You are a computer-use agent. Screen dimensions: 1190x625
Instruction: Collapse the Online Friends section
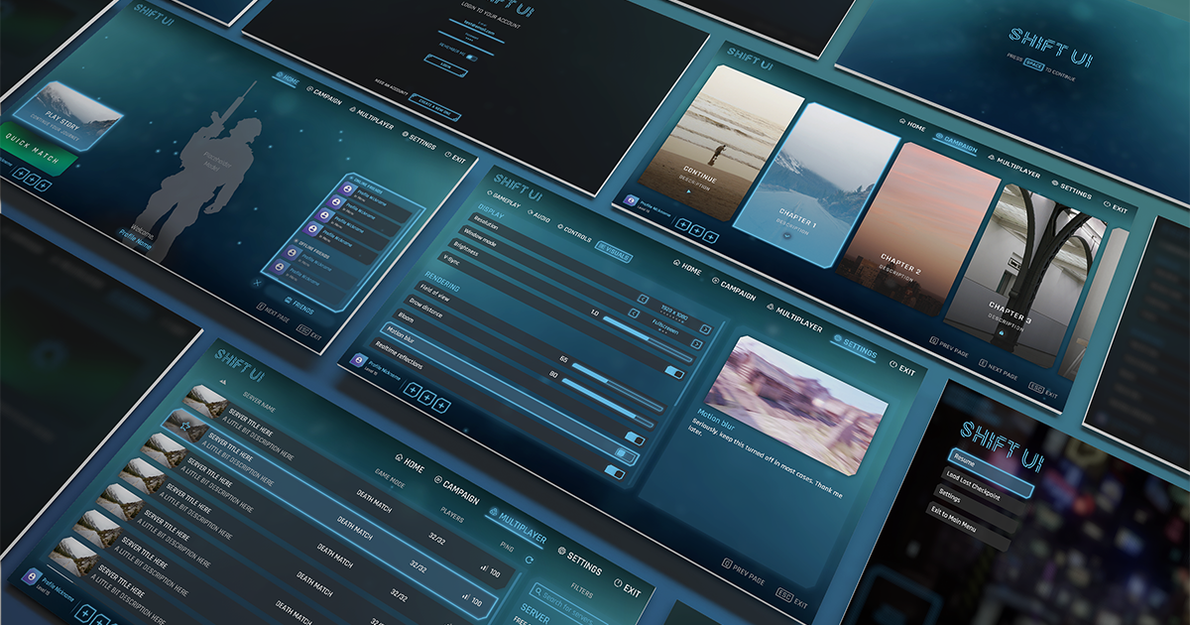pyautogui.click(x=349, y=177)
